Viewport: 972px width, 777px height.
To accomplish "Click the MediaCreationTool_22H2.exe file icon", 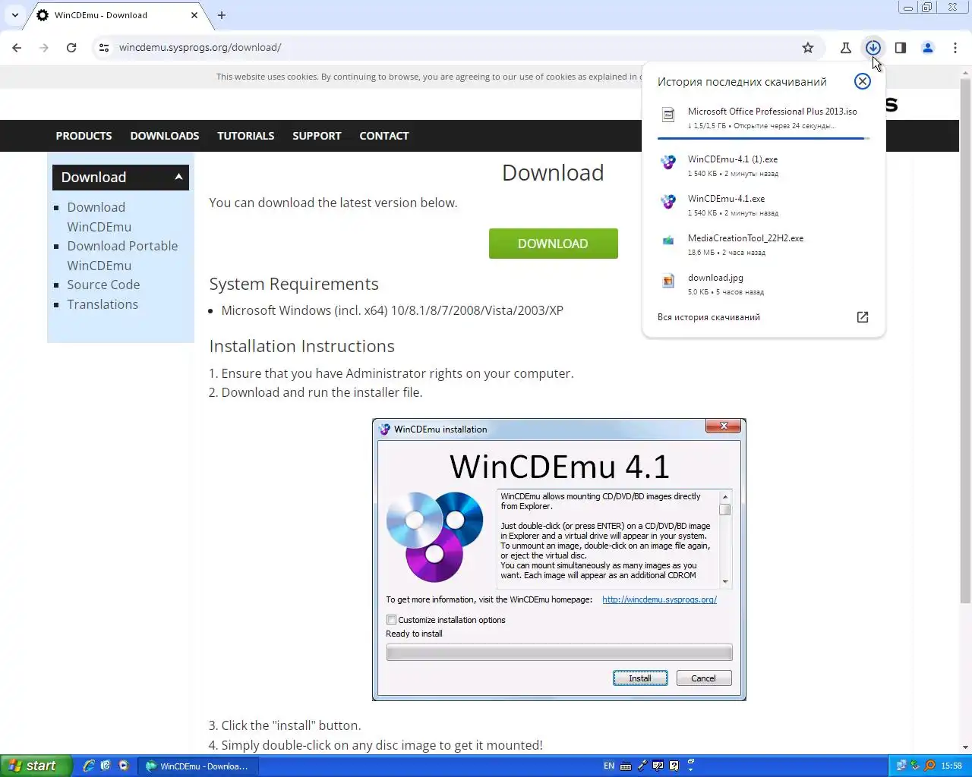I will [668, 241].
